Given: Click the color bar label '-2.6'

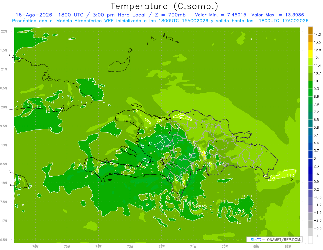Looking at the screenshot, I should (x=317, y=220).
